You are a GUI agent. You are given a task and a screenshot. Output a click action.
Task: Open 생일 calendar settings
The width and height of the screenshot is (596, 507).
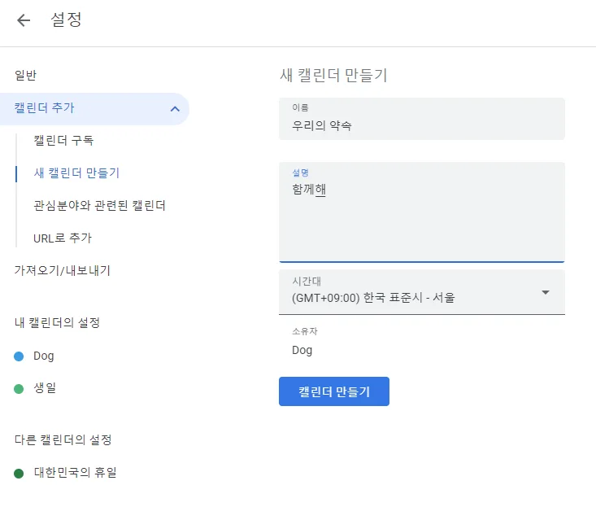coord(45,388)
